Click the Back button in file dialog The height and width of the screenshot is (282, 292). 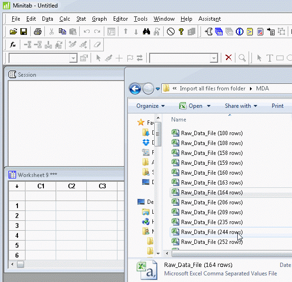tap(135, 89)
